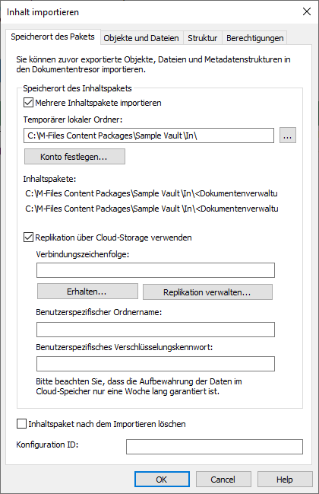319x494 pixels.
Task: Toggle Replikation über Cloud-Storage verwenden checkbox
Action: 28,237
